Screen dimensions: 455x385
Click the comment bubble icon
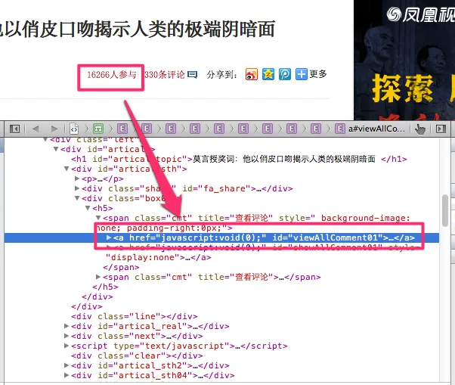tap(192, 75)
